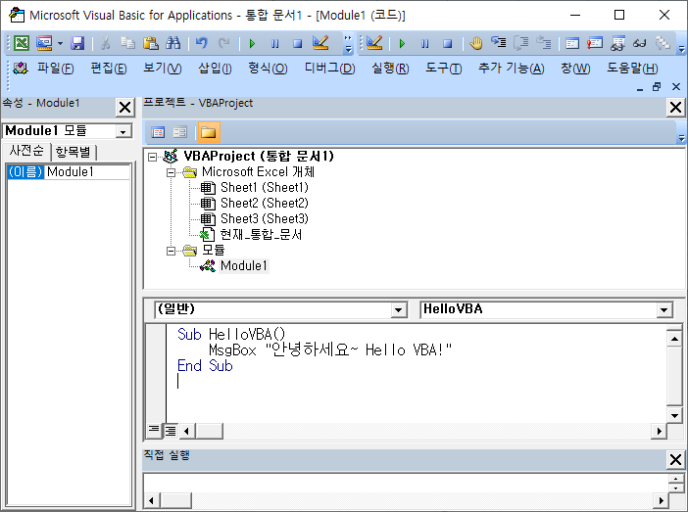The image size is (688, 512).
Task: Click the code line MsgBox "안녕하세요~ Hello VBA!"
Action: (330, 349)
